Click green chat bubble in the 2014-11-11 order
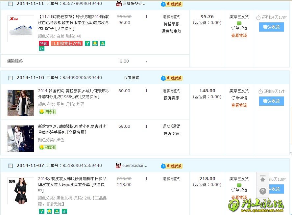Screen dimensions: 292x215 tap(239, 23)
